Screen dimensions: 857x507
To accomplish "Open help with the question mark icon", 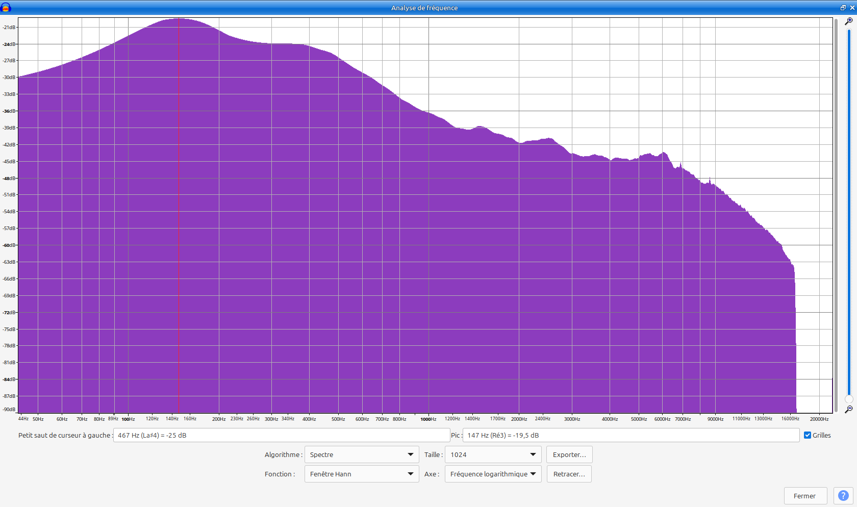I will click(843, 495).
